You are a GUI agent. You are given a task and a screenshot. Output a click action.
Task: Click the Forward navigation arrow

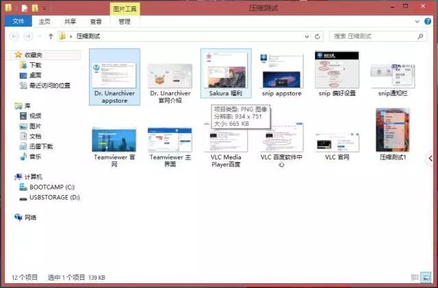28,36
